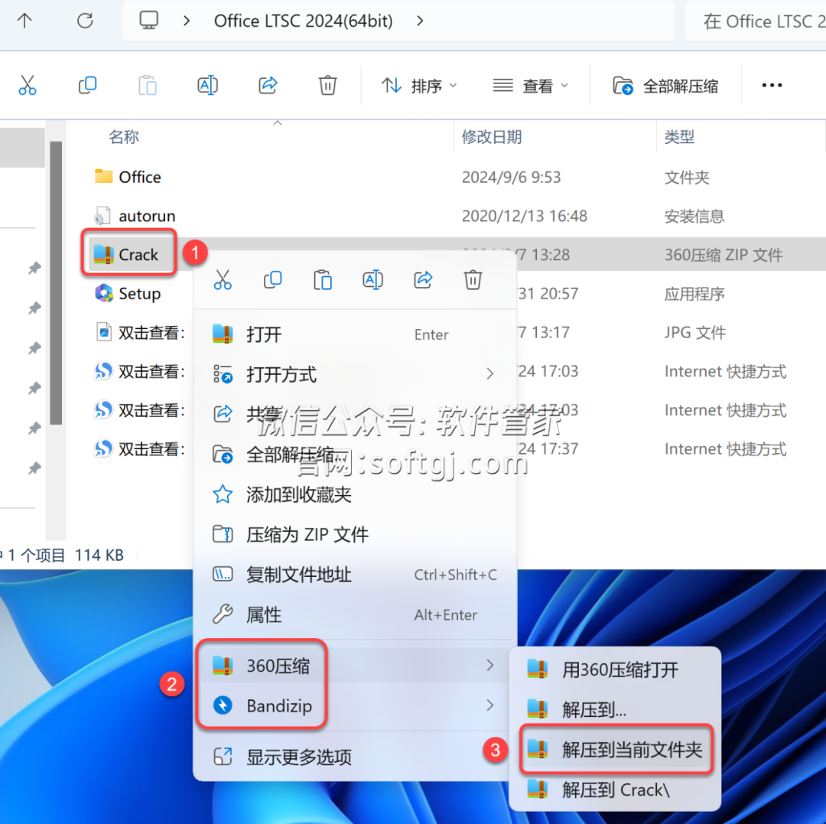Click the 2020/12/13 16:48 date cell
The width and height of the screenshot is (826, 824).
tap(524, 216)
